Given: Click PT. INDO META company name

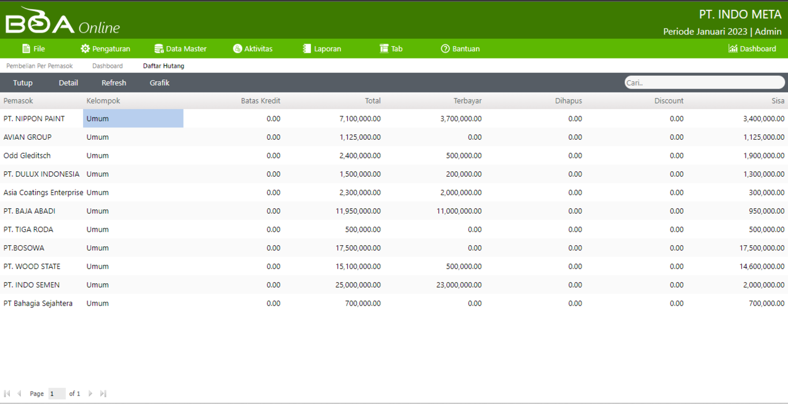Looking at the screenshot, I should pos(741,15).
